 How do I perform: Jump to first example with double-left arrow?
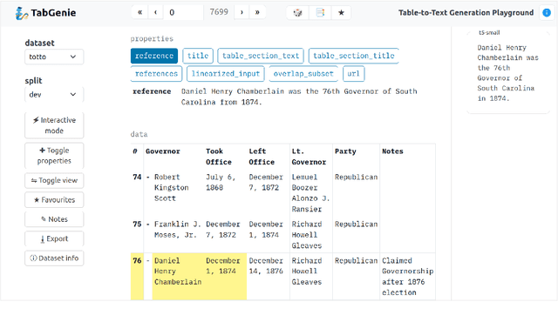pyautogui.click(x=139, y=12)
